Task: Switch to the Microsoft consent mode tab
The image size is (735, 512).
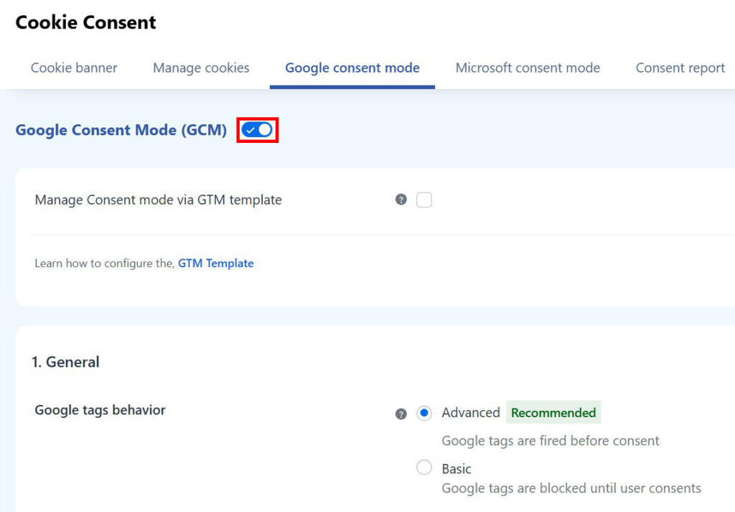Action: [x=528, y=68]
